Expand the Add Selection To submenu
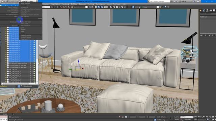216x121 pixels. [31, 26]
